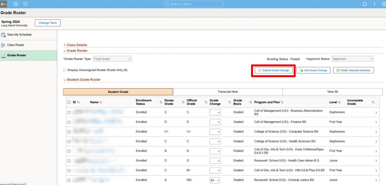Click the Grade Roster sidebar icon
386x185 pixels.
click(x=3, y=56)
